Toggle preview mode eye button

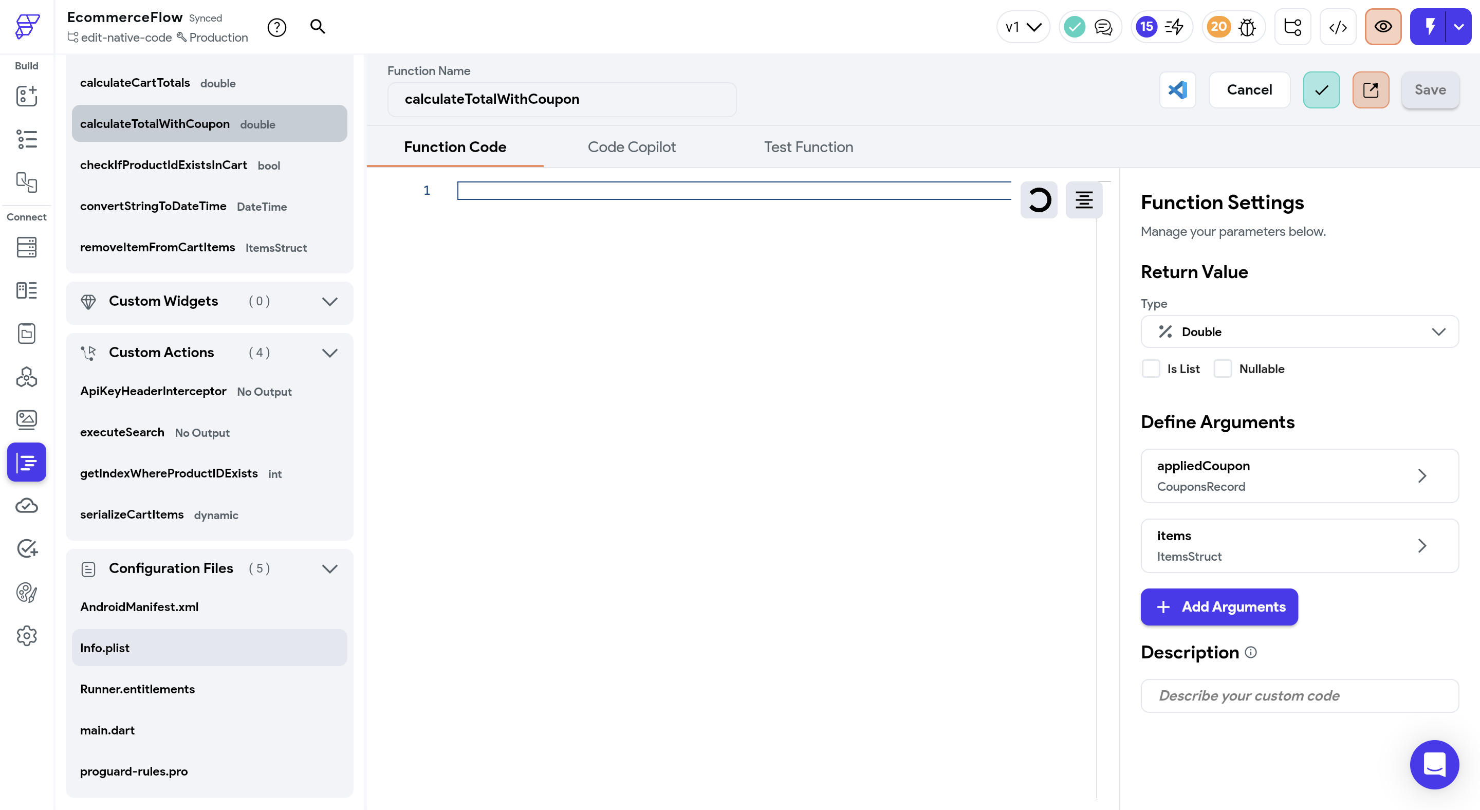click(1383, 26)
